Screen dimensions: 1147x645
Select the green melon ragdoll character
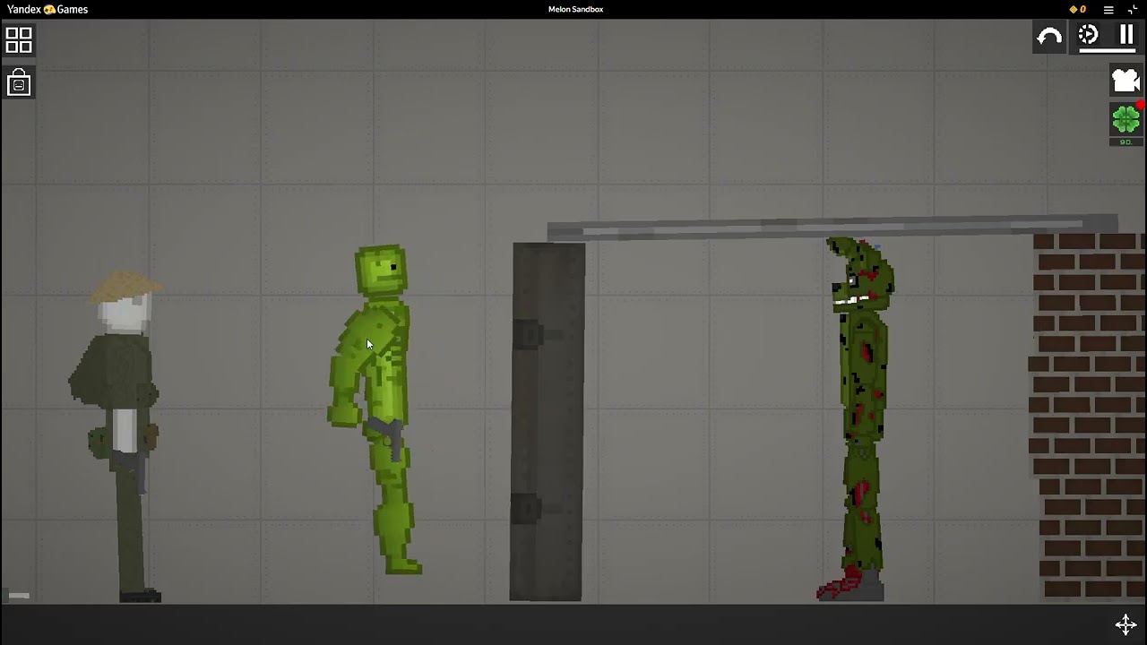point(376,408)
